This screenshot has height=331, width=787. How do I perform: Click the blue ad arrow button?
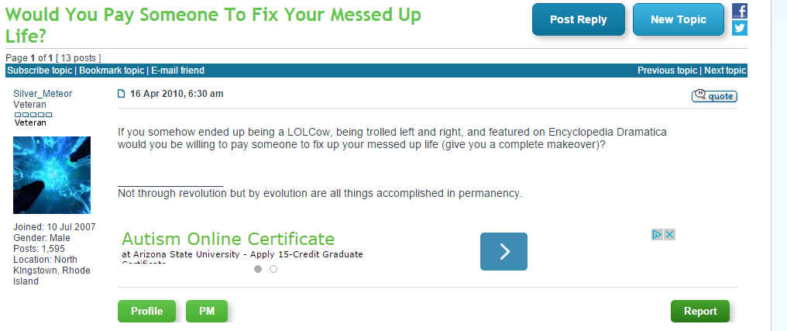click(503, 251)
